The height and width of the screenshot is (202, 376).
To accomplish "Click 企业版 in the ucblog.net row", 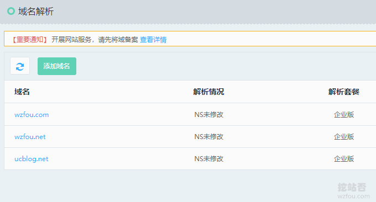I will 344,159.
